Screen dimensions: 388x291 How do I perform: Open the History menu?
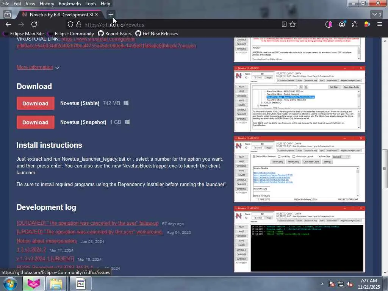pyautogui.click(x=47, y=4)
